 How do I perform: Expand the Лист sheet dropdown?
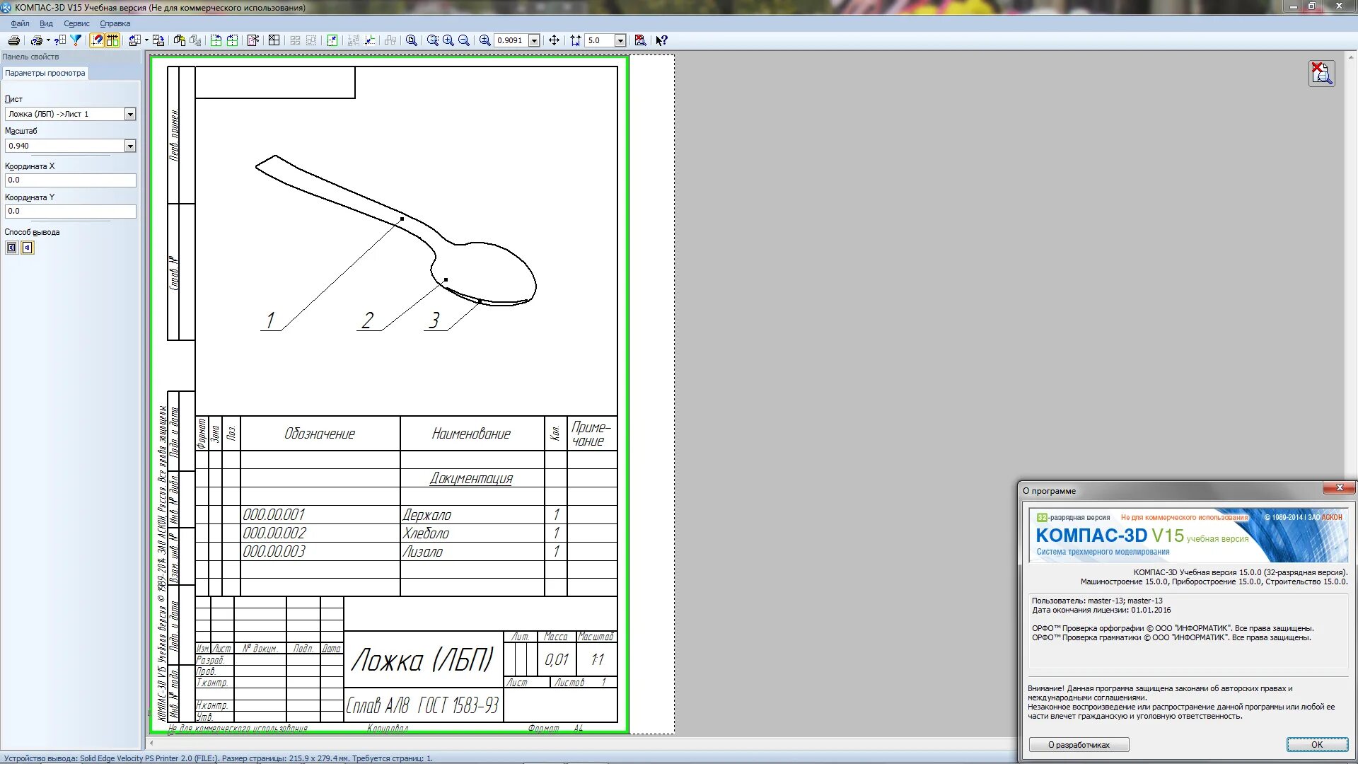coord(130,114)
